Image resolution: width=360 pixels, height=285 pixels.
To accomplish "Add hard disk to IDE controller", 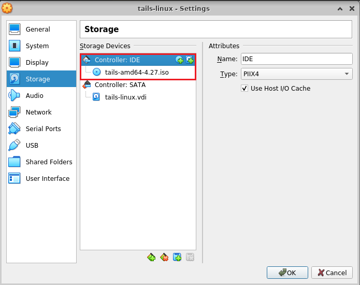I will point(190,60).
